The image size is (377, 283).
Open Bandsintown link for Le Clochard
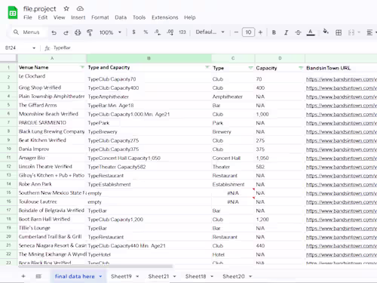pyautogui.click(x=342, y=79)
